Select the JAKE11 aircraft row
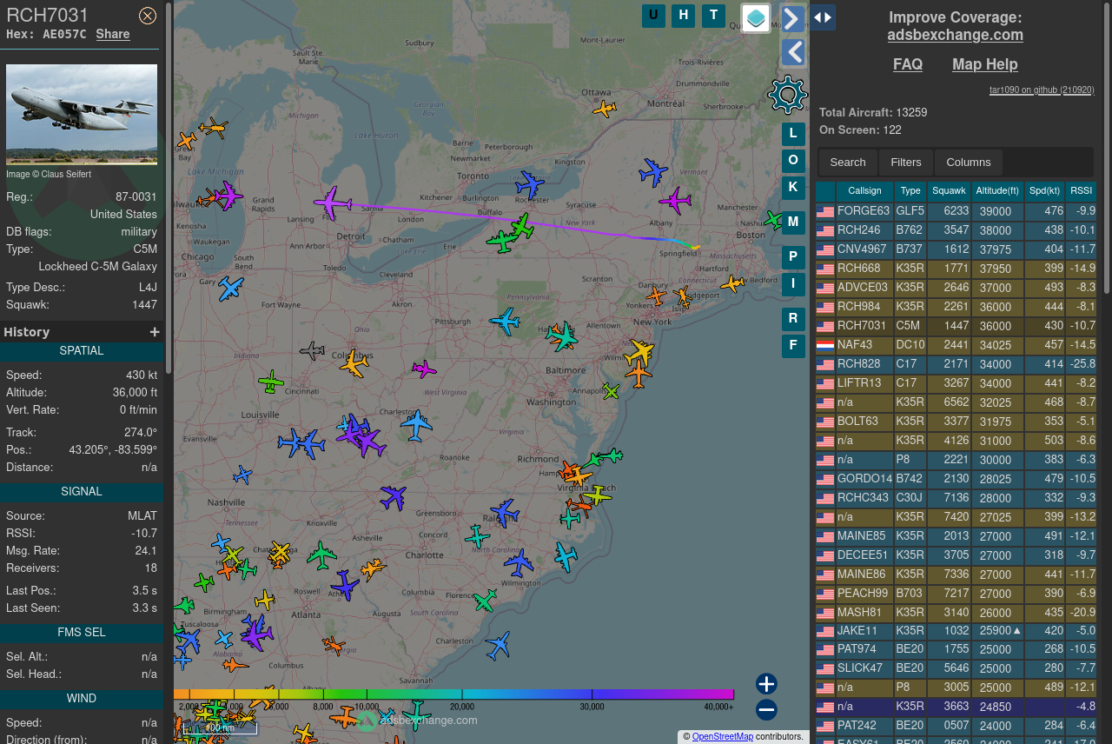This screenshot has height=744, width=1112. pyautogui.click(x=956, y=631)
